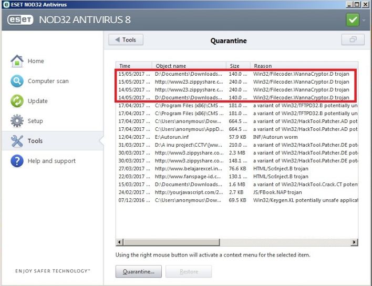
Task: Select the http://www.belajarexcel.in entry
Action: [189, 169]
